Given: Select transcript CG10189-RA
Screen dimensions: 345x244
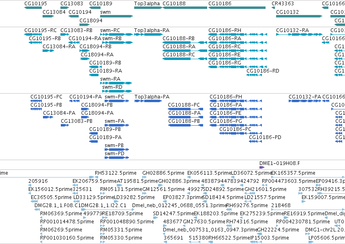Looking at the screenshot, I should [94, 75].
